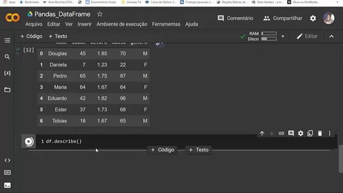Screen dimensions: 343x193
Task: Add a comment to the cell
Action: click(x=291, y=133)
